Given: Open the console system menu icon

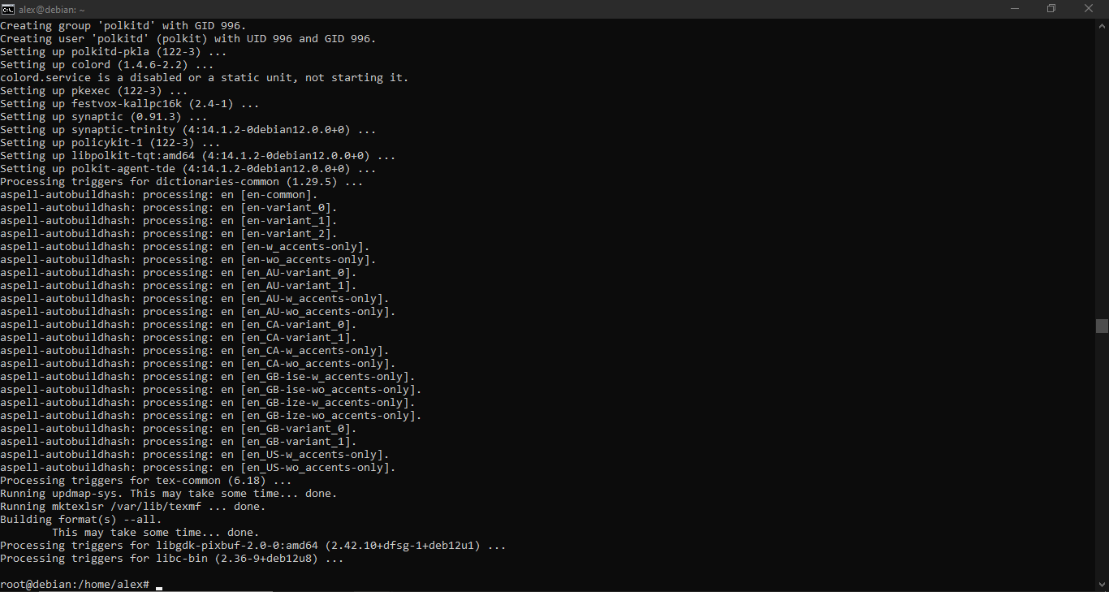Looking at the screenshot, I should [9, 9].
